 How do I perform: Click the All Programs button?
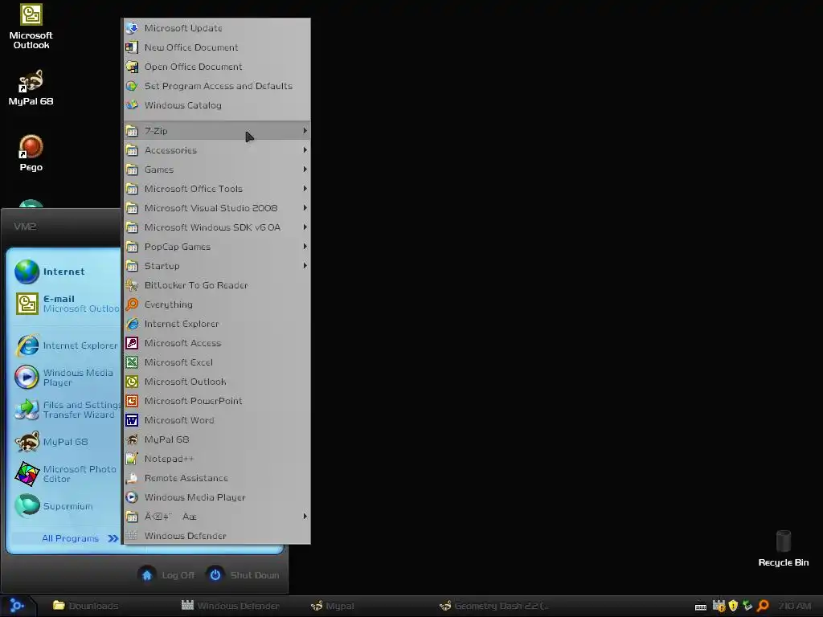[x=80, y=538]
